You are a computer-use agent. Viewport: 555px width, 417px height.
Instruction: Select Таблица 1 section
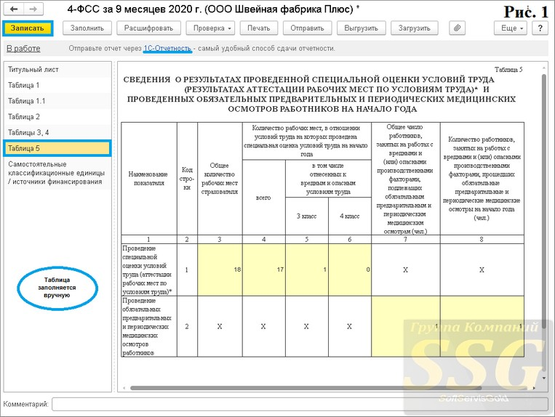point(57,85)
